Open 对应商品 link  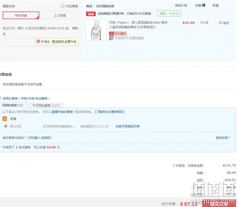[72, 6]
